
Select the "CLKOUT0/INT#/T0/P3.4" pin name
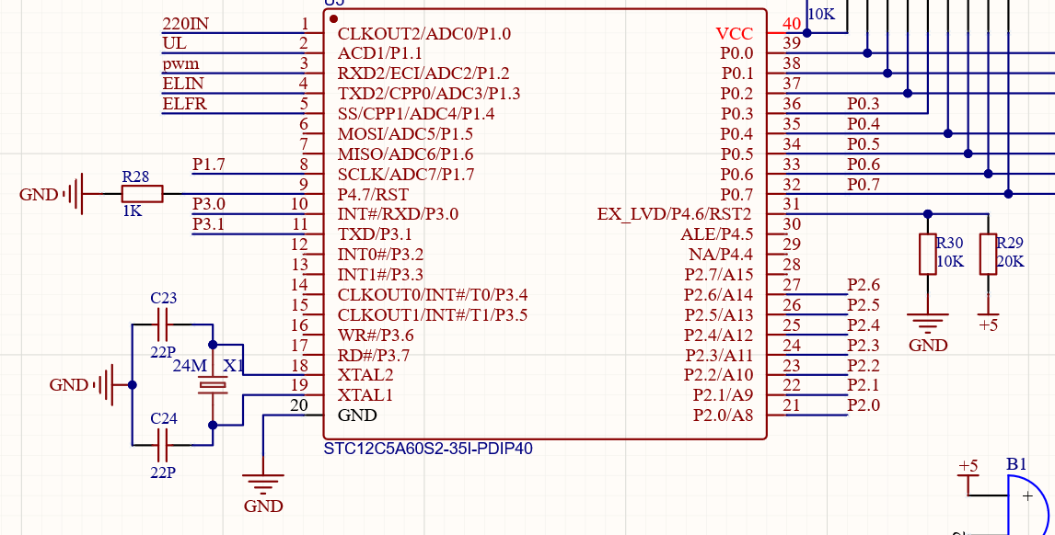coord(433,295)
